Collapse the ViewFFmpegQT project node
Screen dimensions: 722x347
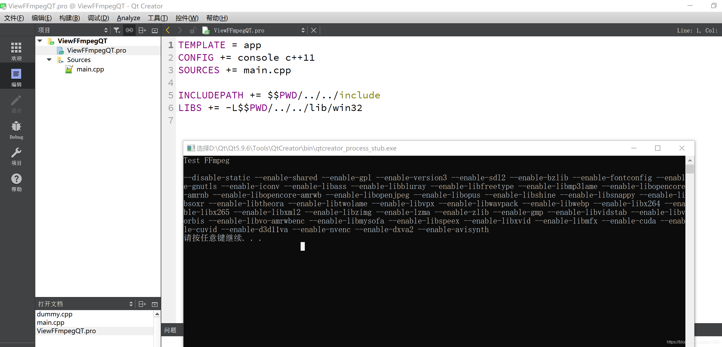tap(40, 41)
